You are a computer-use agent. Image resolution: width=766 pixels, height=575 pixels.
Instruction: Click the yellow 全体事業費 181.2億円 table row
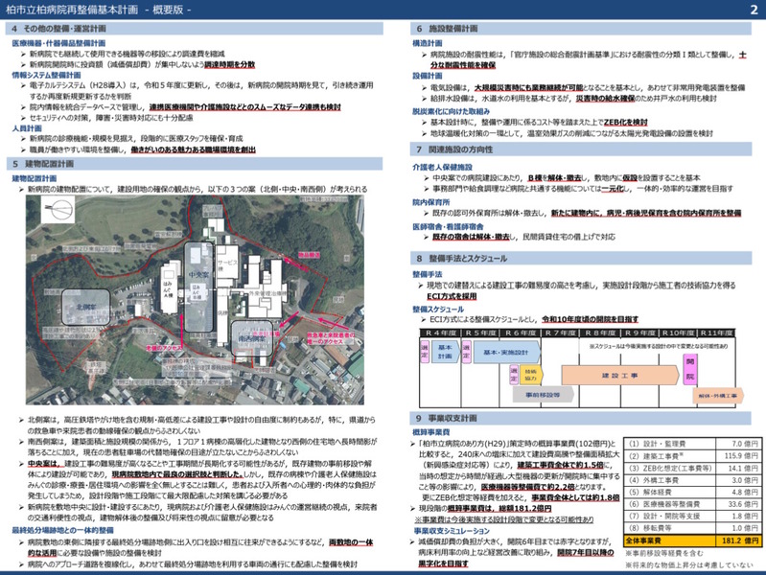tap(692, 540)
